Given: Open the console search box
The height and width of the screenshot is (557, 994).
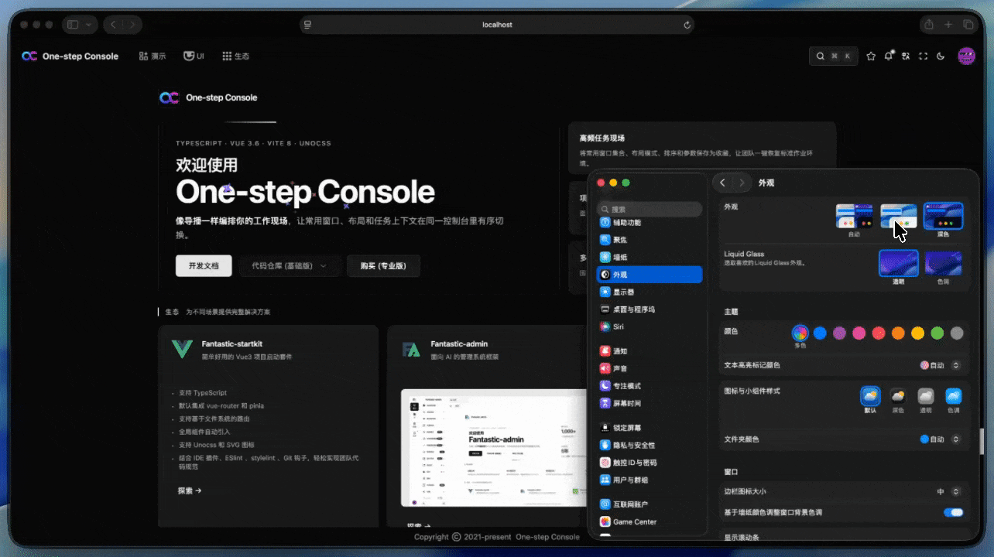Looking at the screenshot, I should click(834, 56).
